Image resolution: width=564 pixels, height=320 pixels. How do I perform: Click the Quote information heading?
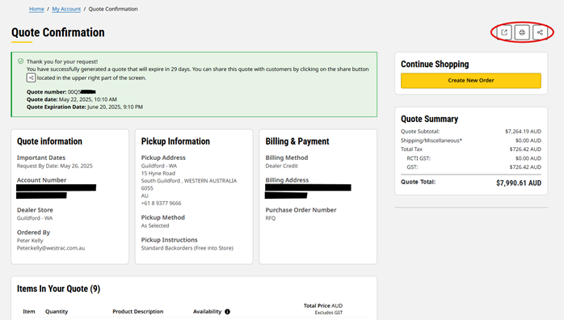[x=49, y=141]
